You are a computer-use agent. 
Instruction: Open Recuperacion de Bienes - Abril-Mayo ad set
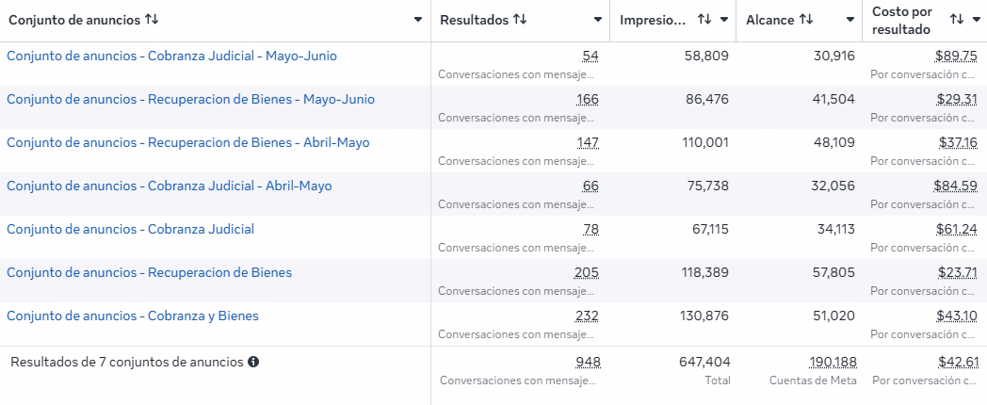pyautogui.click(x=188, y=143)
